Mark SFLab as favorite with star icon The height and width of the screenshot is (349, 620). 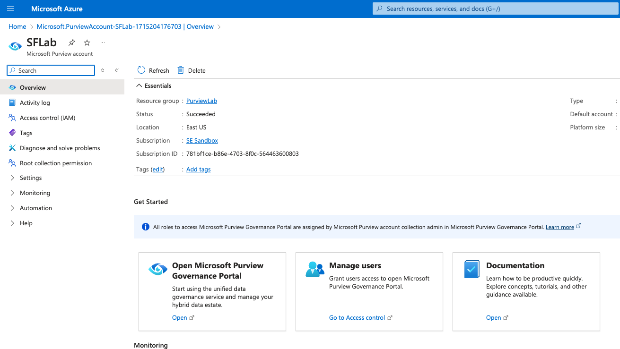pyautogui.click(x=87, y=43)
